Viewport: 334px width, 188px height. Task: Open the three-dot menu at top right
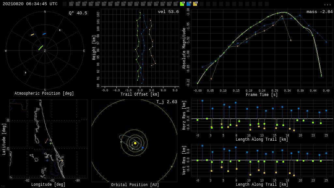pyautogui.click(x=327, y=4)
